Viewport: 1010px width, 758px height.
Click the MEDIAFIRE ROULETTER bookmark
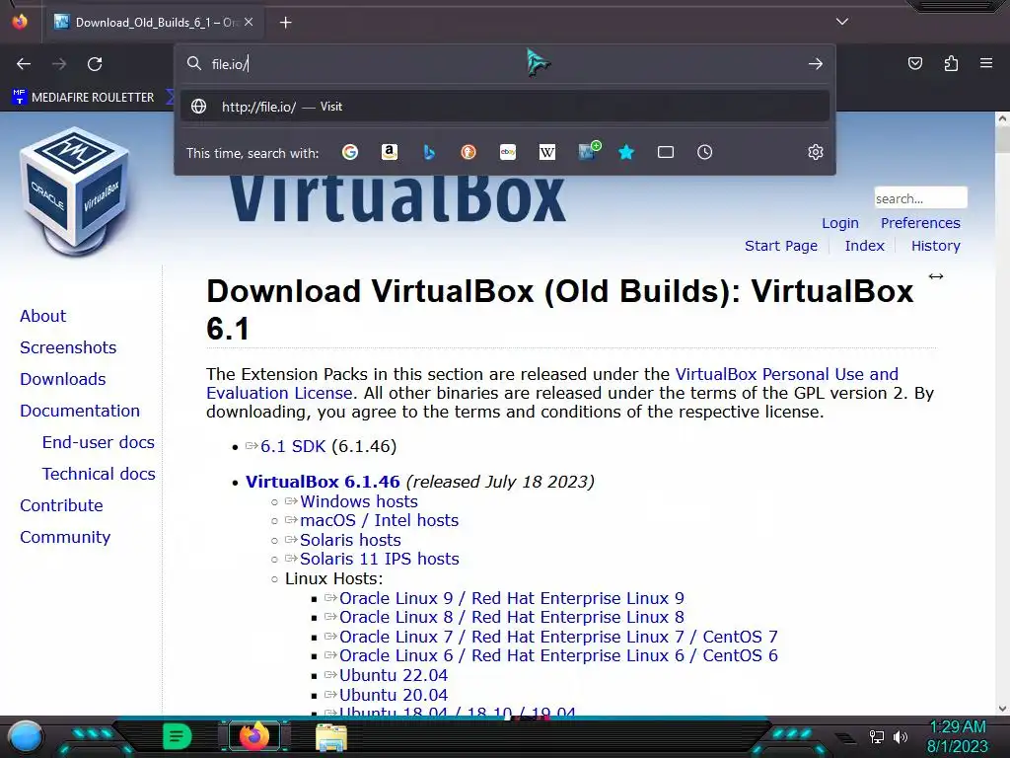(84, 98)
